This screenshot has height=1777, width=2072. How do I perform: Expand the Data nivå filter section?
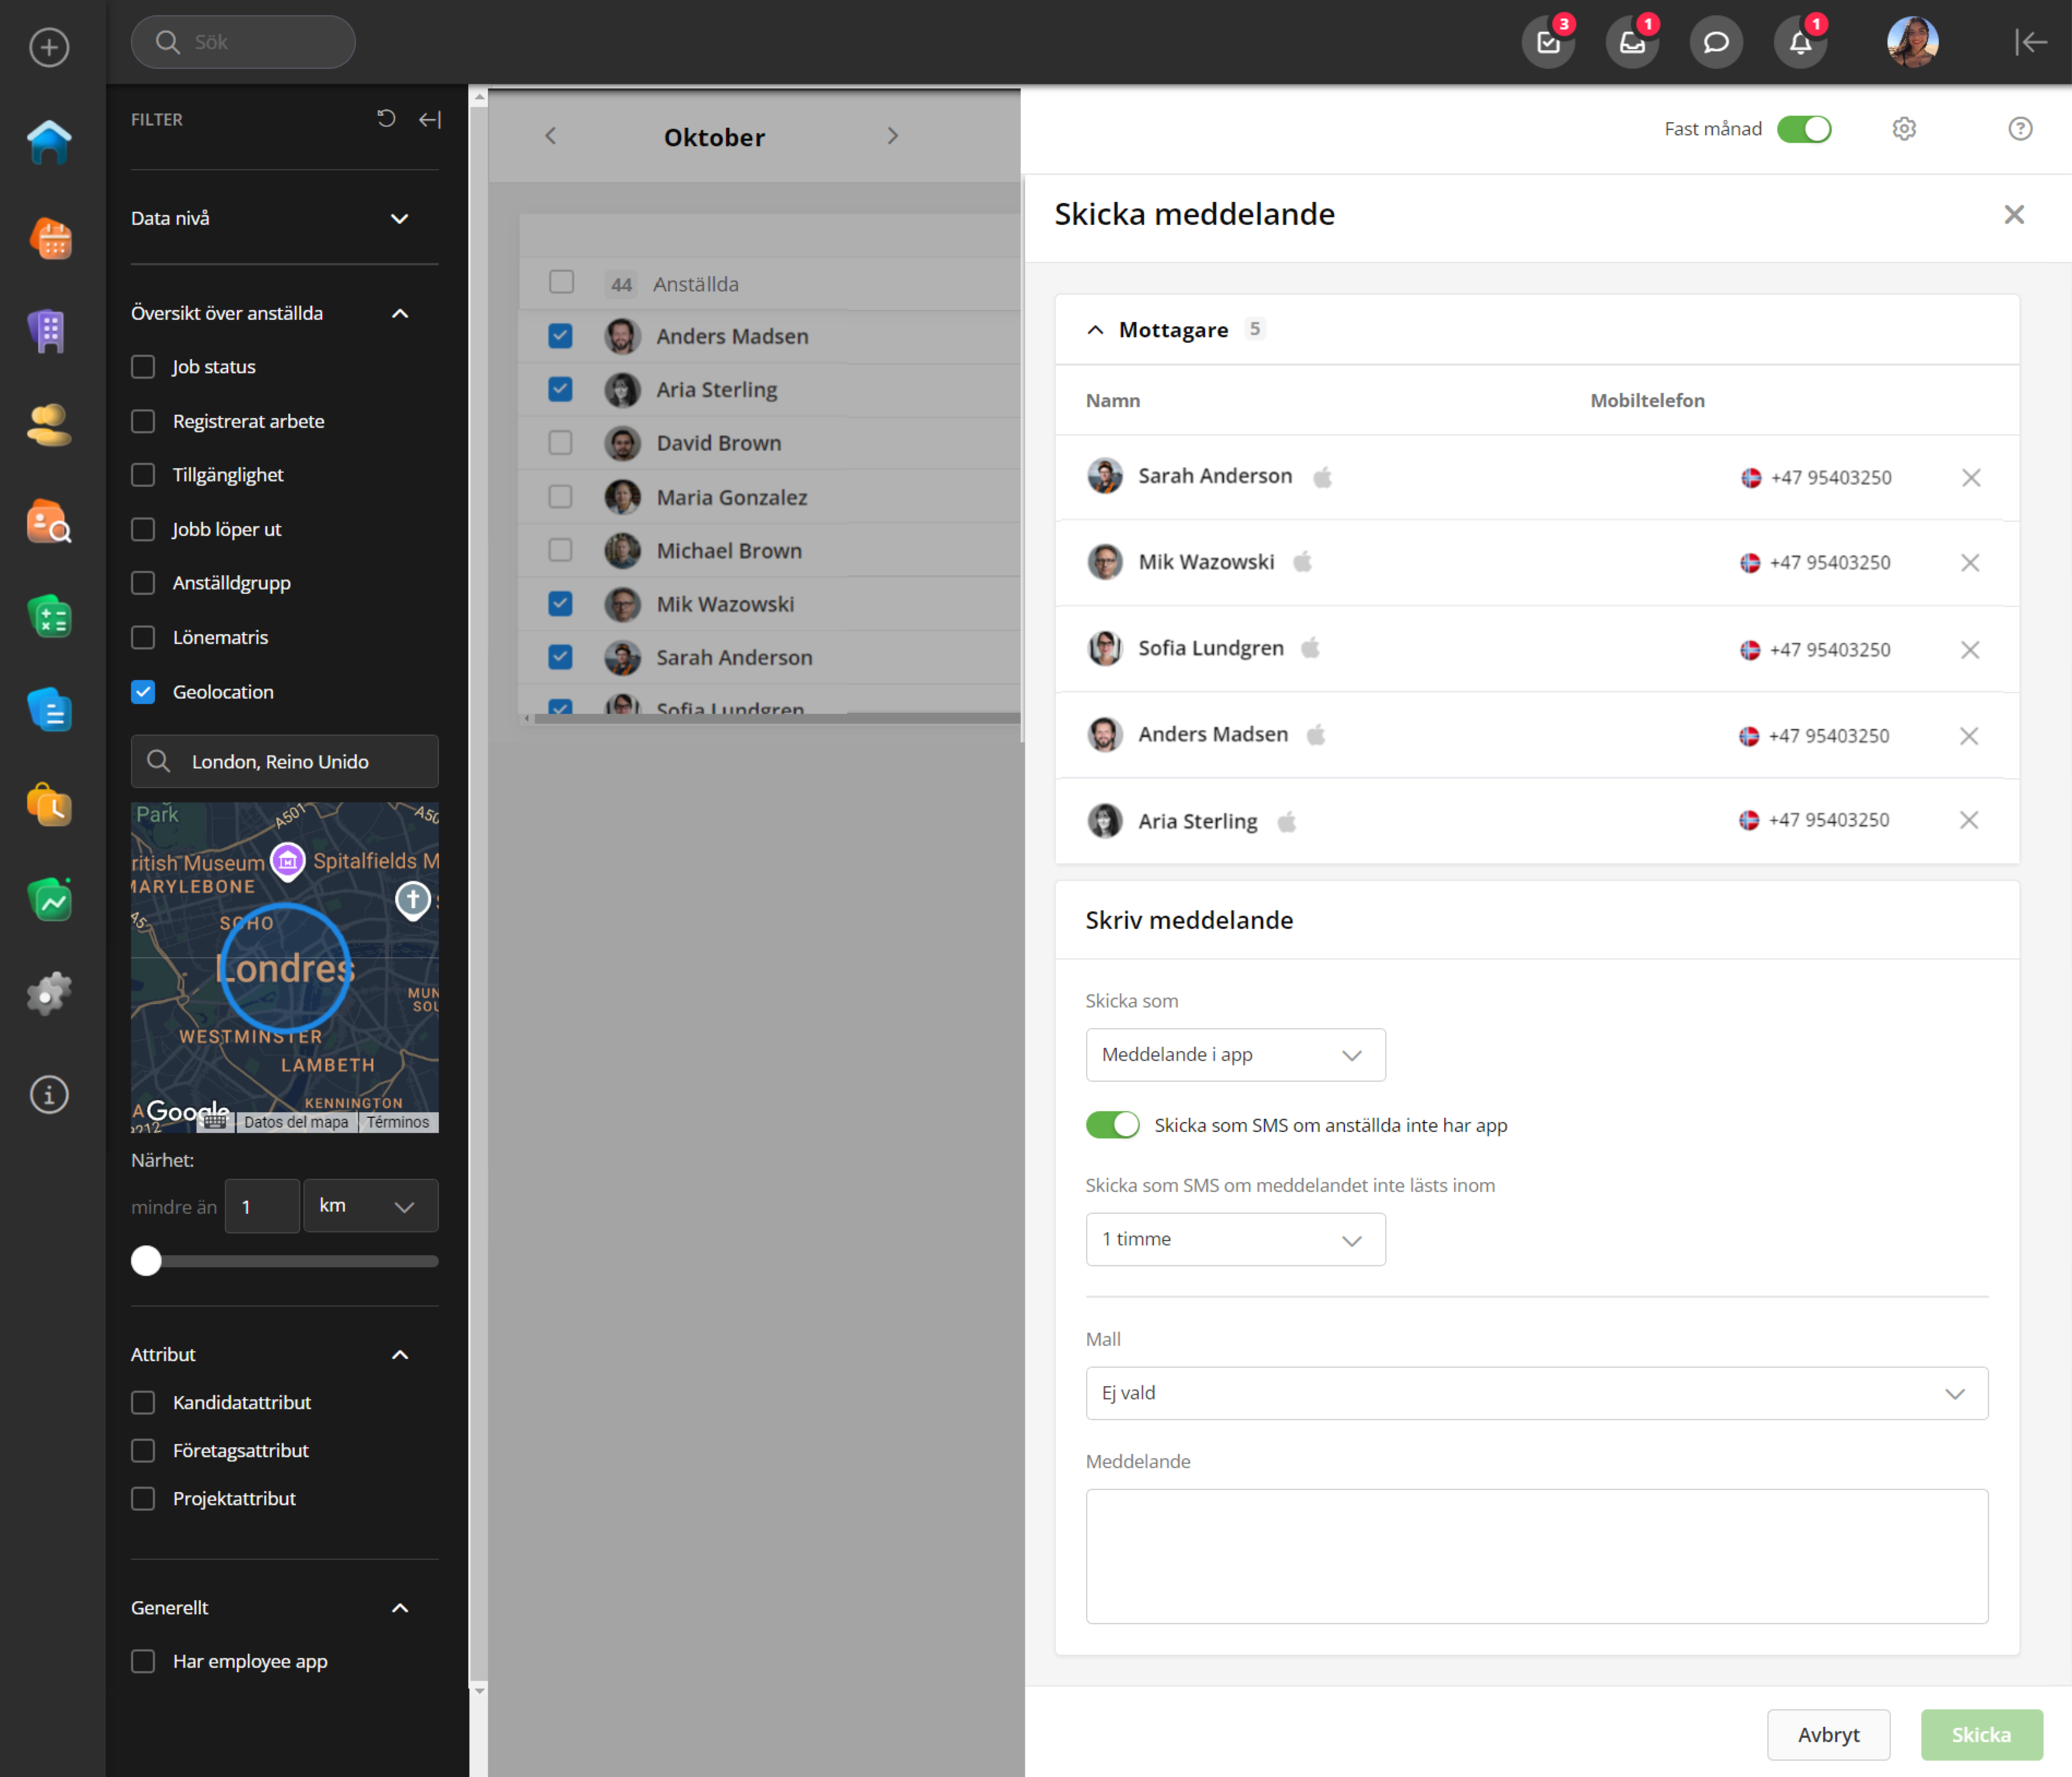[x=399, y=218]
